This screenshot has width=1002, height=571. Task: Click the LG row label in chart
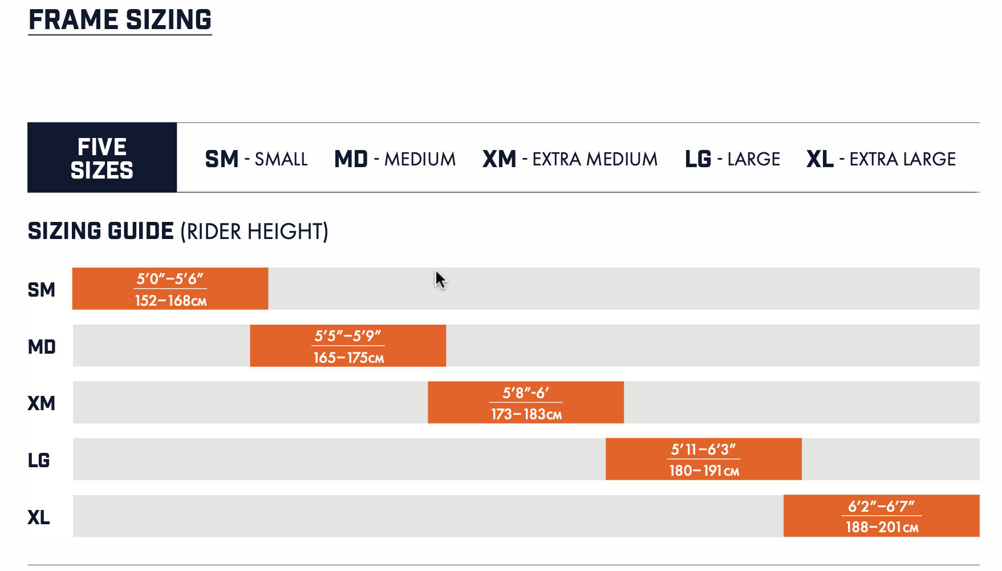39,460
